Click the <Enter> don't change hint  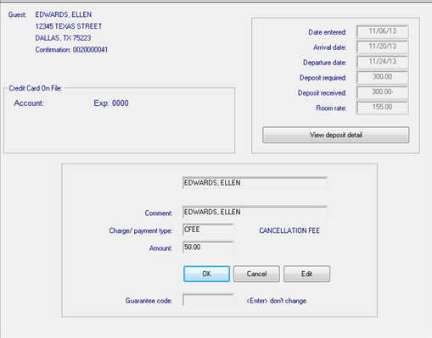(277, 301)
